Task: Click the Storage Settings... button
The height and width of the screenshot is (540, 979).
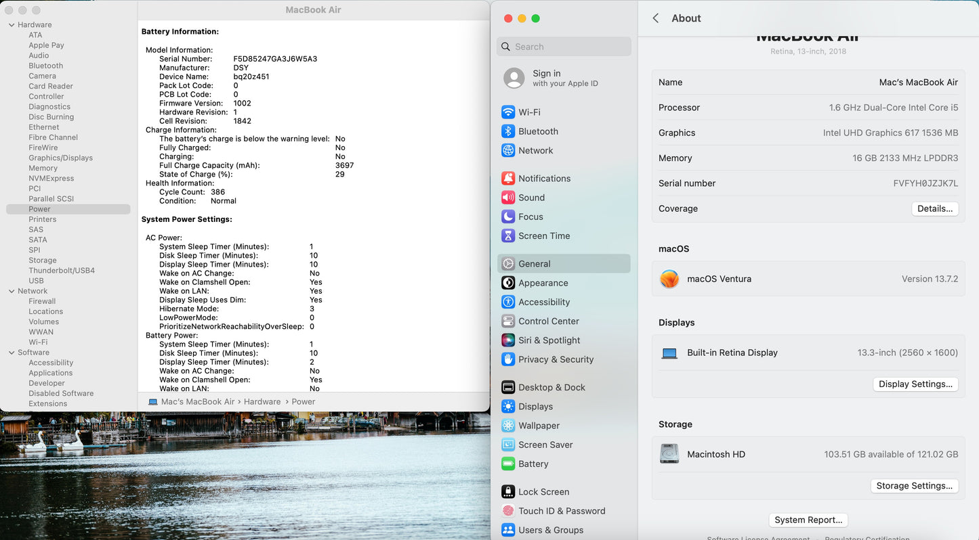Action: (914, 486)
